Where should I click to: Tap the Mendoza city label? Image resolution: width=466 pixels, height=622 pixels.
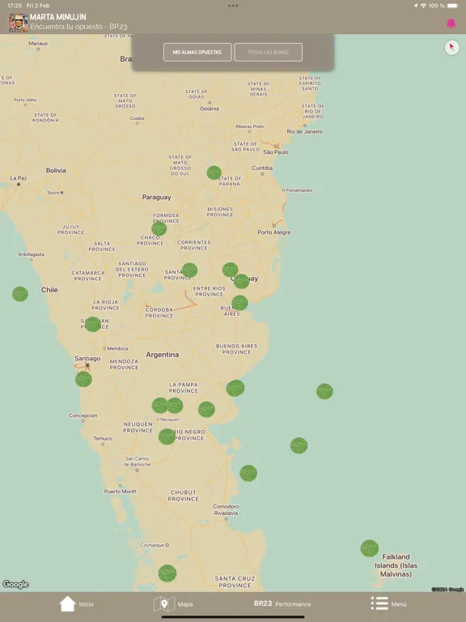pos(117,348)
